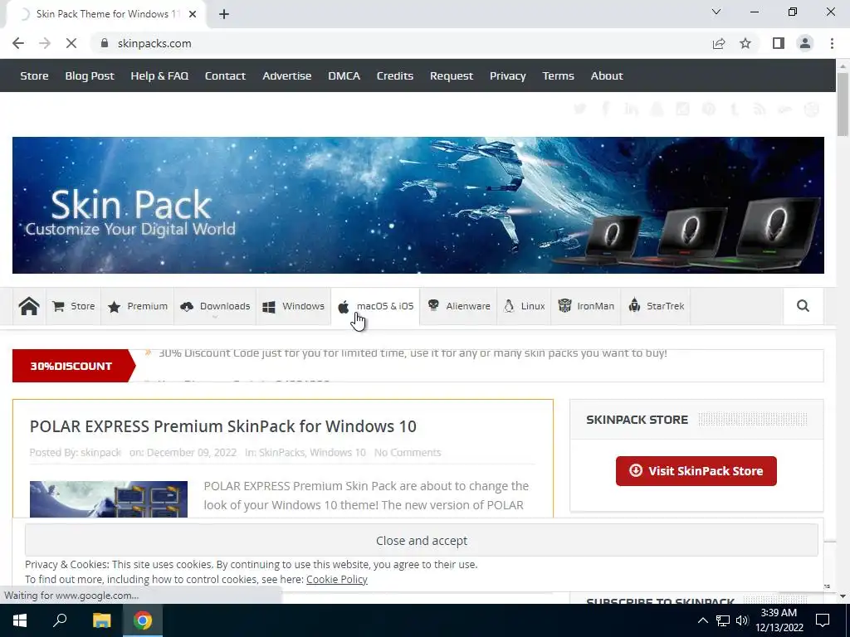Click the faint Dribbble social icon

(812, 109)
